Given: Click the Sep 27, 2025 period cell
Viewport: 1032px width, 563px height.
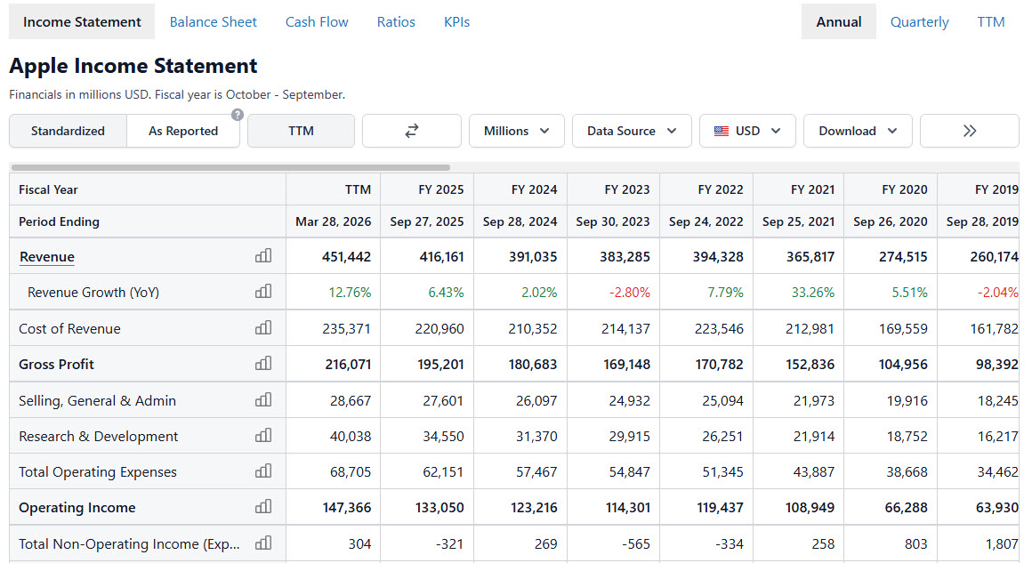Looking at the screenshot, I should coord(426,221).
